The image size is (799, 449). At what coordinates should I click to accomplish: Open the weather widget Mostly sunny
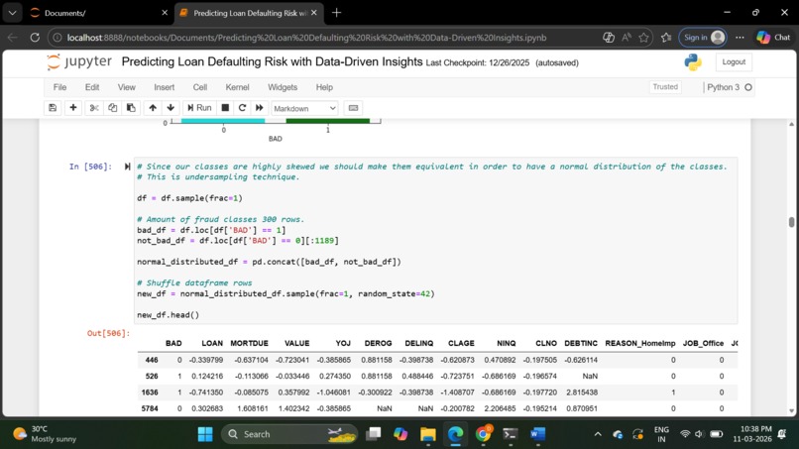click(45, 434)
